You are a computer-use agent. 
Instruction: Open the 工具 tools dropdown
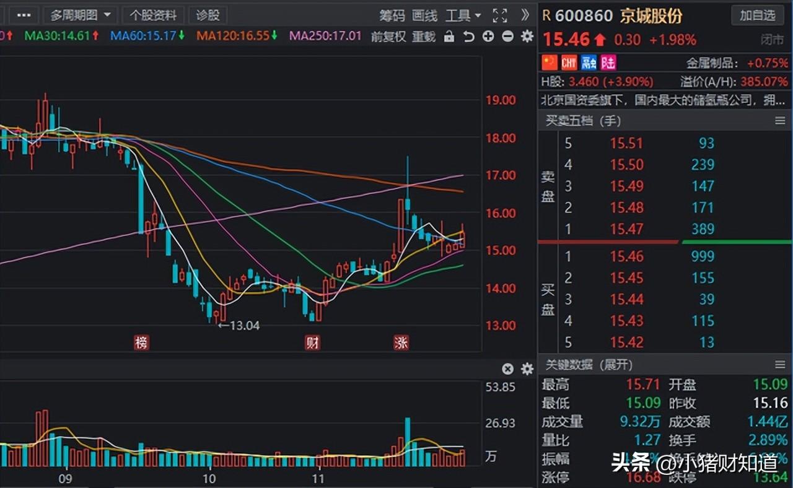(x=463, y=15)
